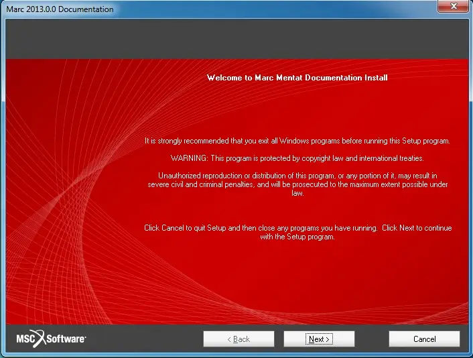Click the WARNING copyright law sentence

pyautogui.click(x=297, y=158)
